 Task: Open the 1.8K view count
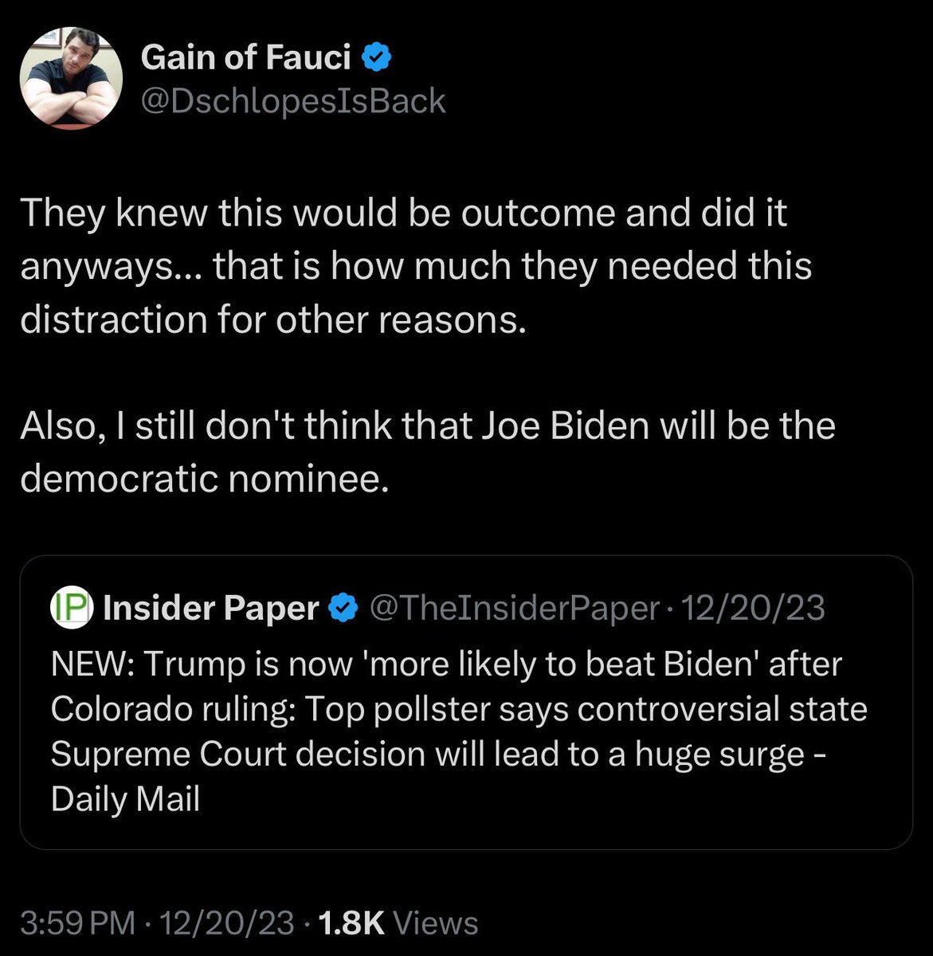(x=351, y=923)
